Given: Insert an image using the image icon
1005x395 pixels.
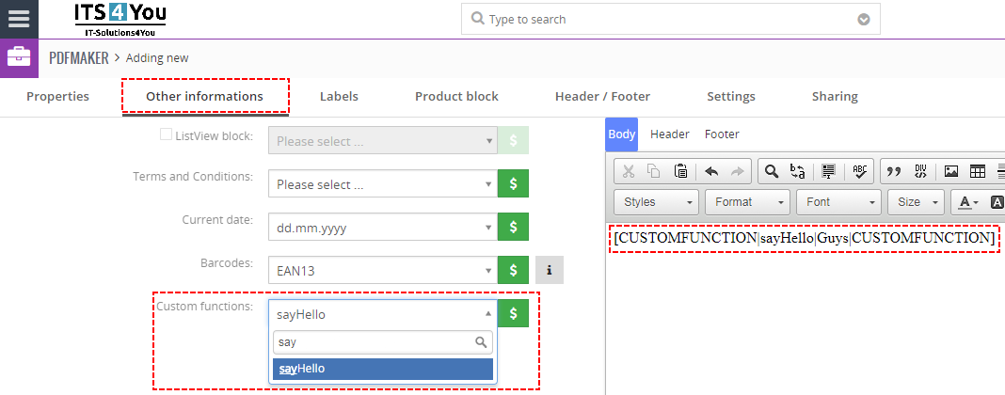Looking at the screenshot, I should point(950,171).
